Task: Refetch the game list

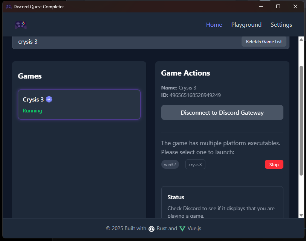Action: click(x=264, y=42)
